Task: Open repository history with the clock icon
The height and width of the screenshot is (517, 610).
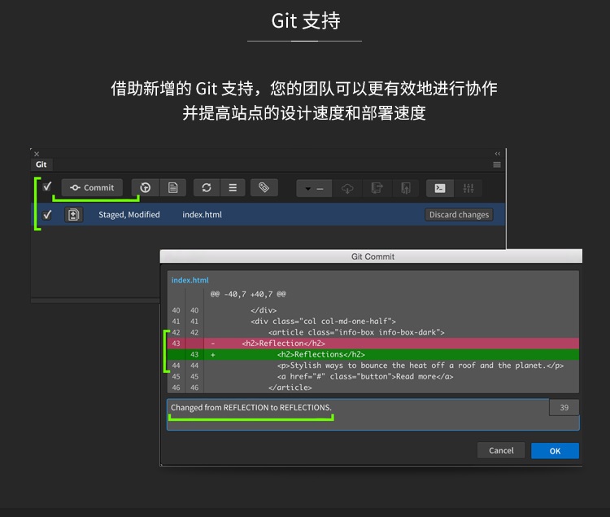Action: (x=145, y=187)
